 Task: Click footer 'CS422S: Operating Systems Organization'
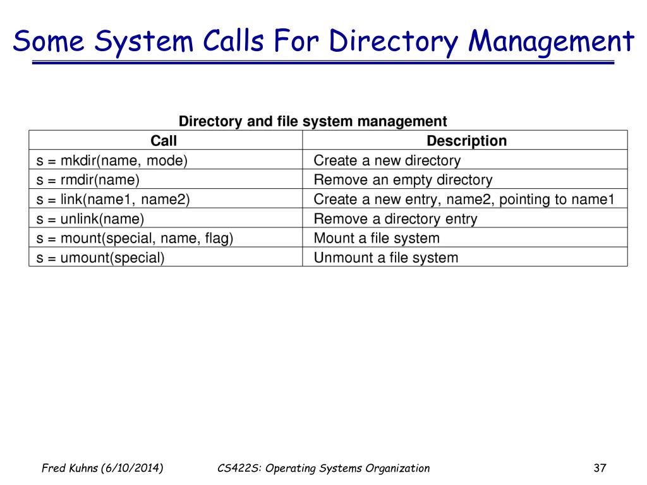pyautogui.click(x=323, y=468)
